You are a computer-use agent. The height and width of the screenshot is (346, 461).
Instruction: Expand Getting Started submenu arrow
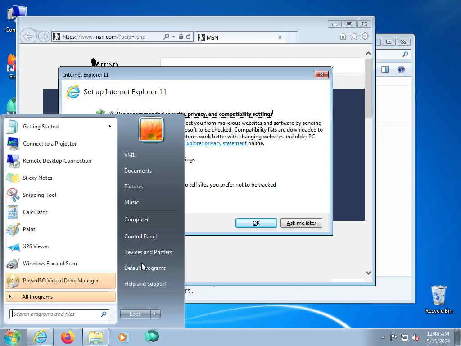pos(110,127)
